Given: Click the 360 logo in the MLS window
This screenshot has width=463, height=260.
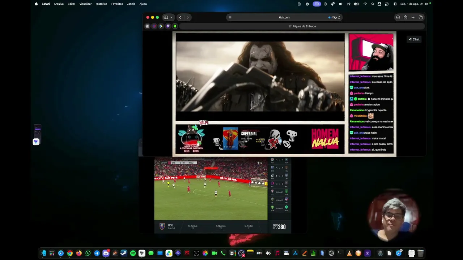Looking at the screenshot, I should click(x=279, y=227).
